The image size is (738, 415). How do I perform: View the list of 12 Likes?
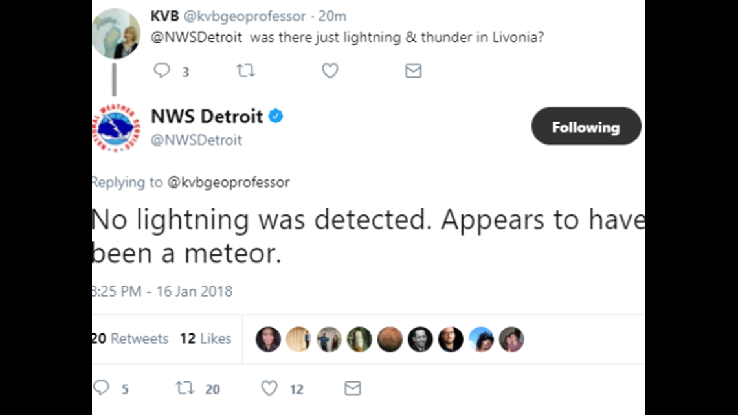205,339
